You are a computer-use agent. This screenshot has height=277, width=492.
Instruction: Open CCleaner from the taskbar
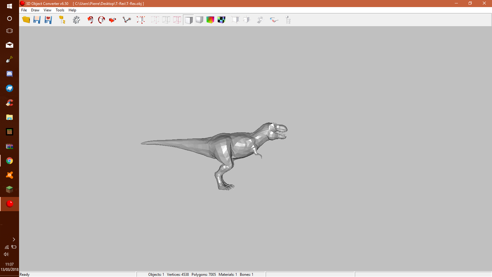pyautogui.click(x=10, y=103)
